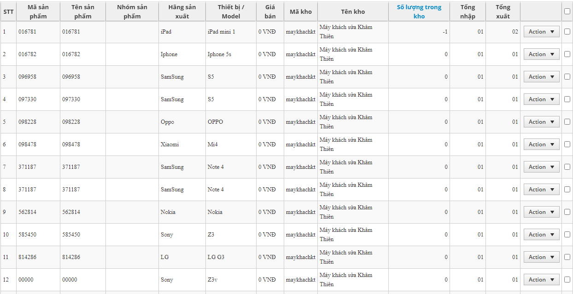Expand Action menu for product 096958
Viewport: 573px width, 294px height.
[x=541, y=77]
